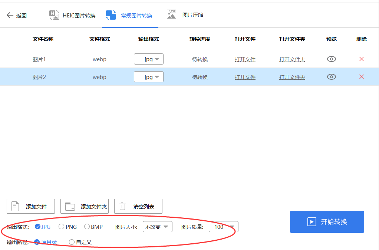Viewport: 379px width, 250px height.
Task: Expand the 不改变 image size dropdown
Action: pyautogui.click(x=157, y=227)
